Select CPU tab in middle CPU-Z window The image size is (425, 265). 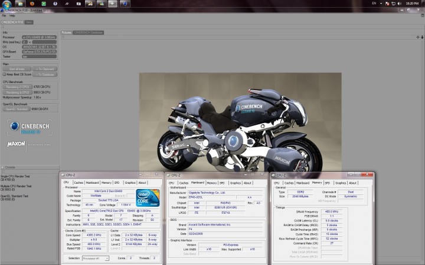click(171, 183)
